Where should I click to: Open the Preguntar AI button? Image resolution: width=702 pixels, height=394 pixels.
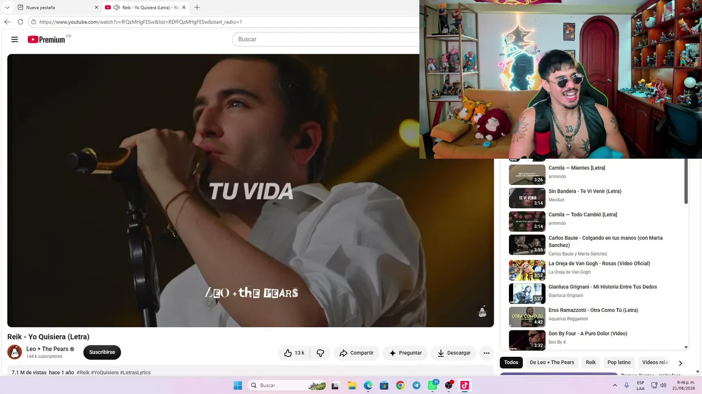coord(405,353)
